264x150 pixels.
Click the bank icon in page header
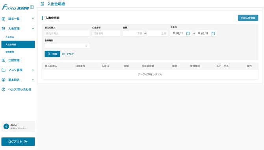pyautogui.click(x=43, y=4)
